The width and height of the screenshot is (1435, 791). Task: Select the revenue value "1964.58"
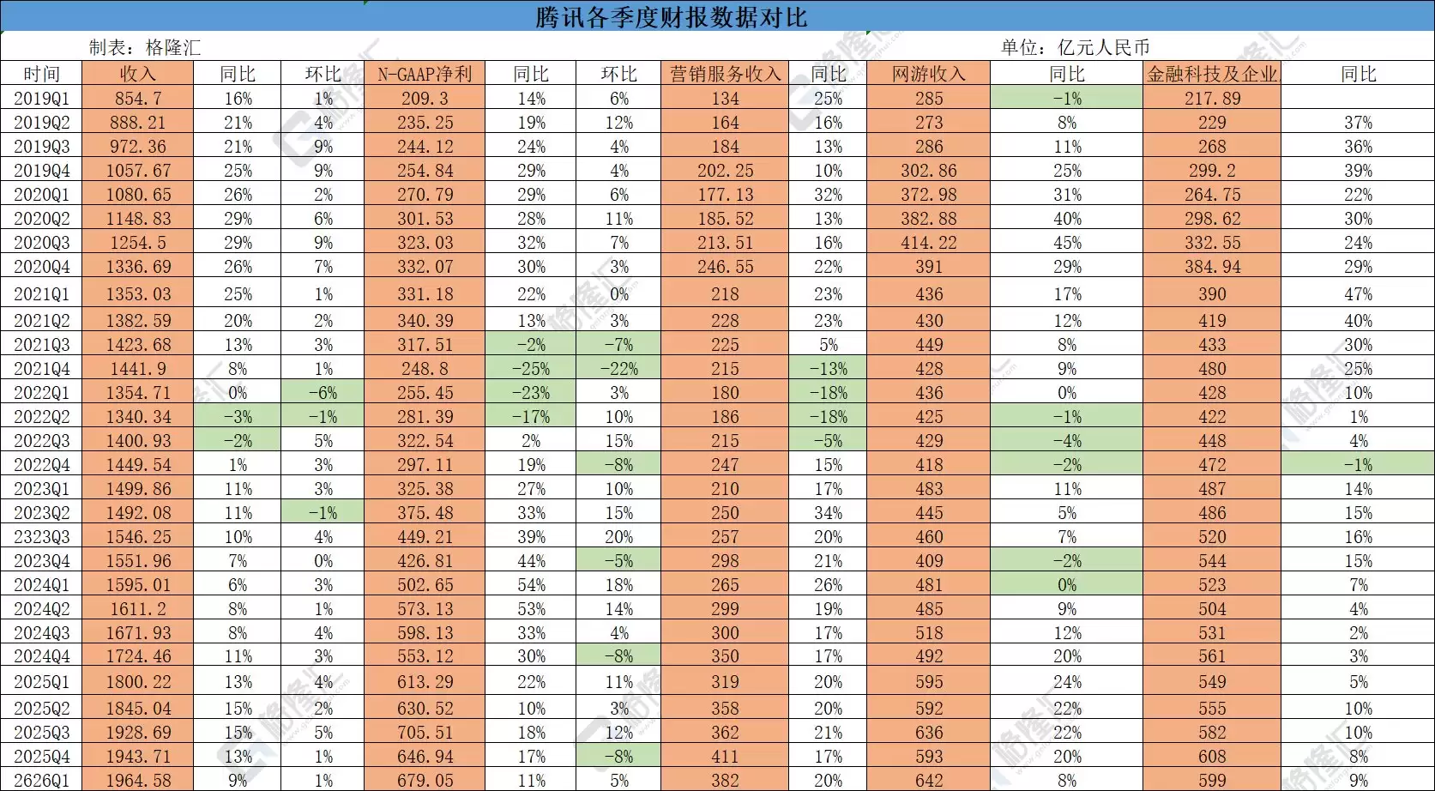pos(139,781)
